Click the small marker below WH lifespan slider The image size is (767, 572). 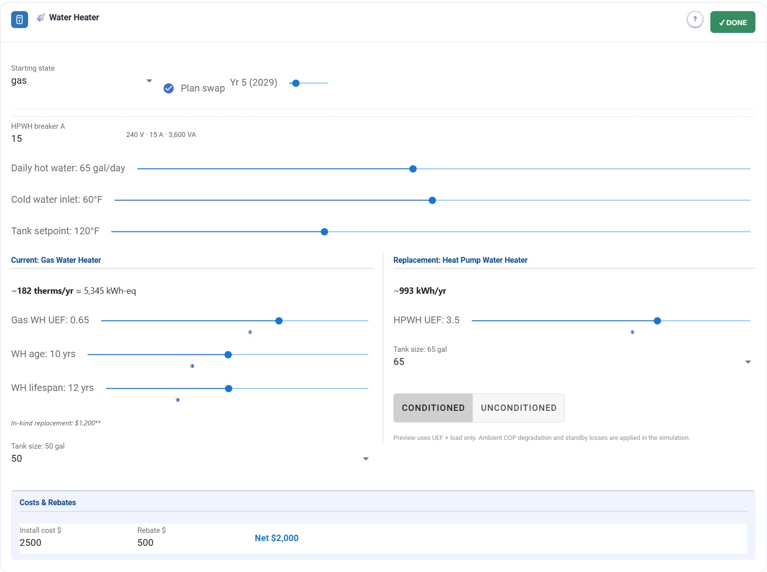tap(178, 400)
